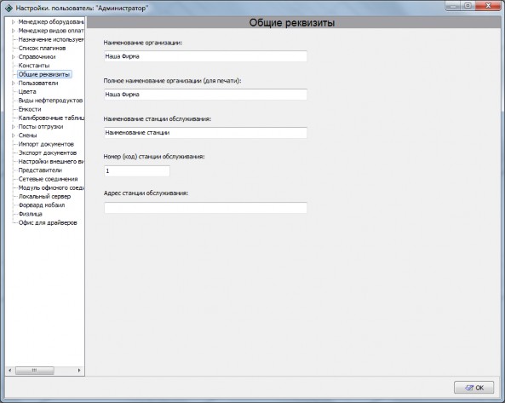This screenshot has width=505, height=403.
Task: Open Список плагинов settings
Action: (42, 48)
